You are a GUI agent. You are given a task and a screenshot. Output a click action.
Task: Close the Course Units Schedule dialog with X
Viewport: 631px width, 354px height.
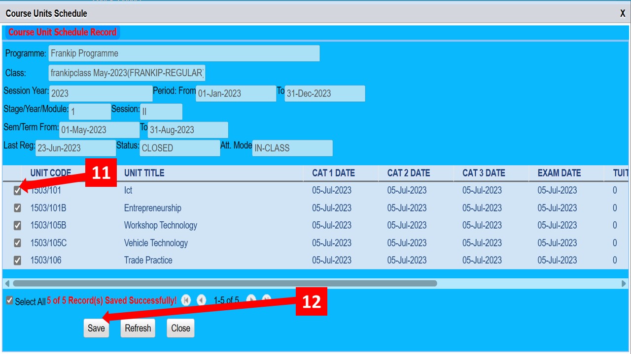[x=623, y=14]
